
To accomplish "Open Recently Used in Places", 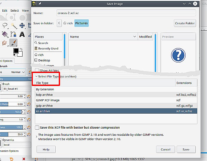I will click(x=48, y=48).
